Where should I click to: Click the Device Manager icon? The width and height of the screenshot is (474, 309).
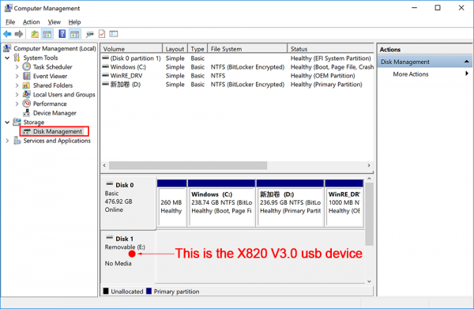(27, 113)
